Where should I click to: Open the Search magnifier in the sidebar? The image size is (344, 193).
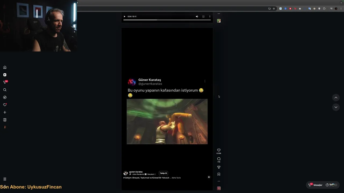point(5,90)
